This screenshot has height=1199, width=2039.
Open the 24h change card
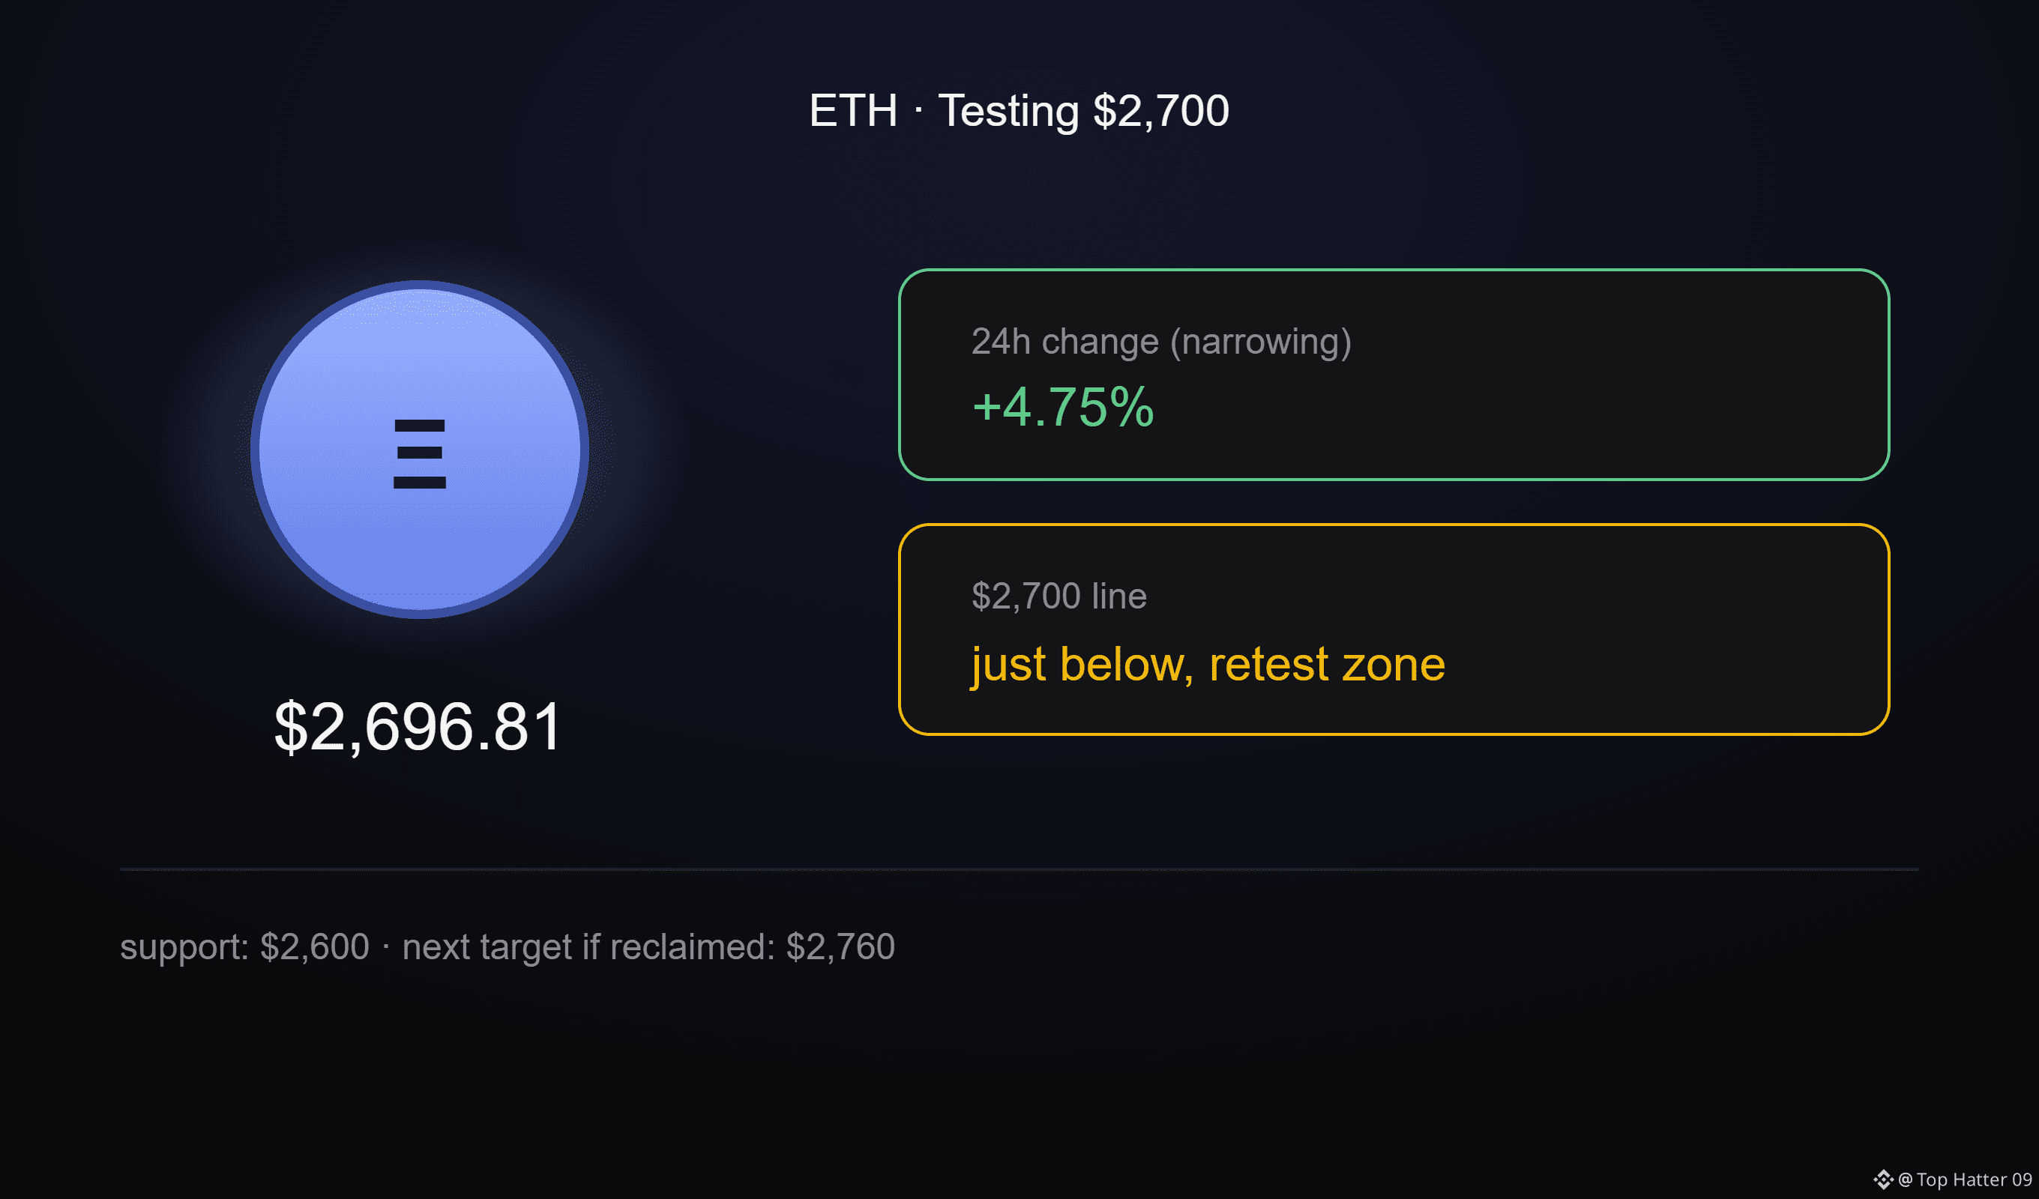click(x=1394, y=375)
